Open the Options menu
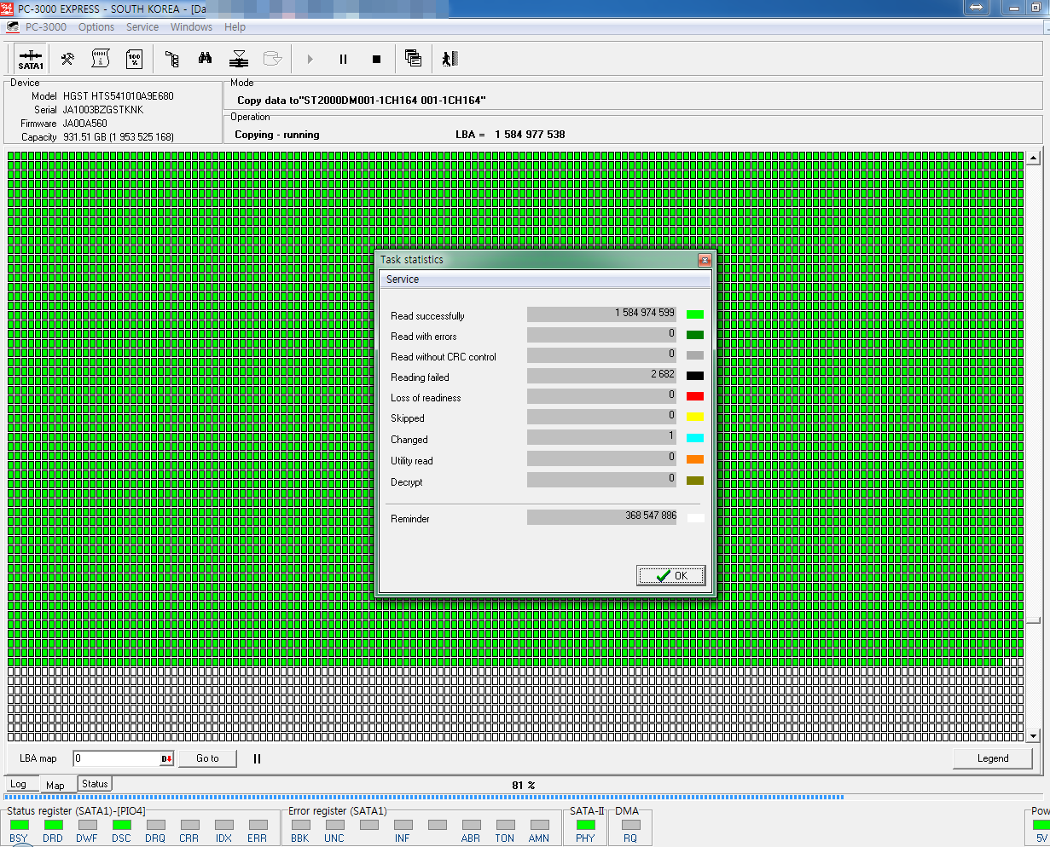This screenshot has width=1050, height=847. click(96, 27)
